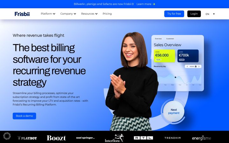
Task: Click the green arrow in the banner
Action: (x=154, y=4)
